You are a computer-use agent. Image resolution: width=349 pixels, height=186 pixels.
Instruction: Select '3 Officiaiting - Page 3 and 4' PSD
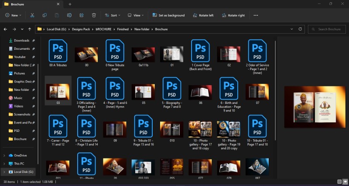pyautogui.click(x=86, y=94)
